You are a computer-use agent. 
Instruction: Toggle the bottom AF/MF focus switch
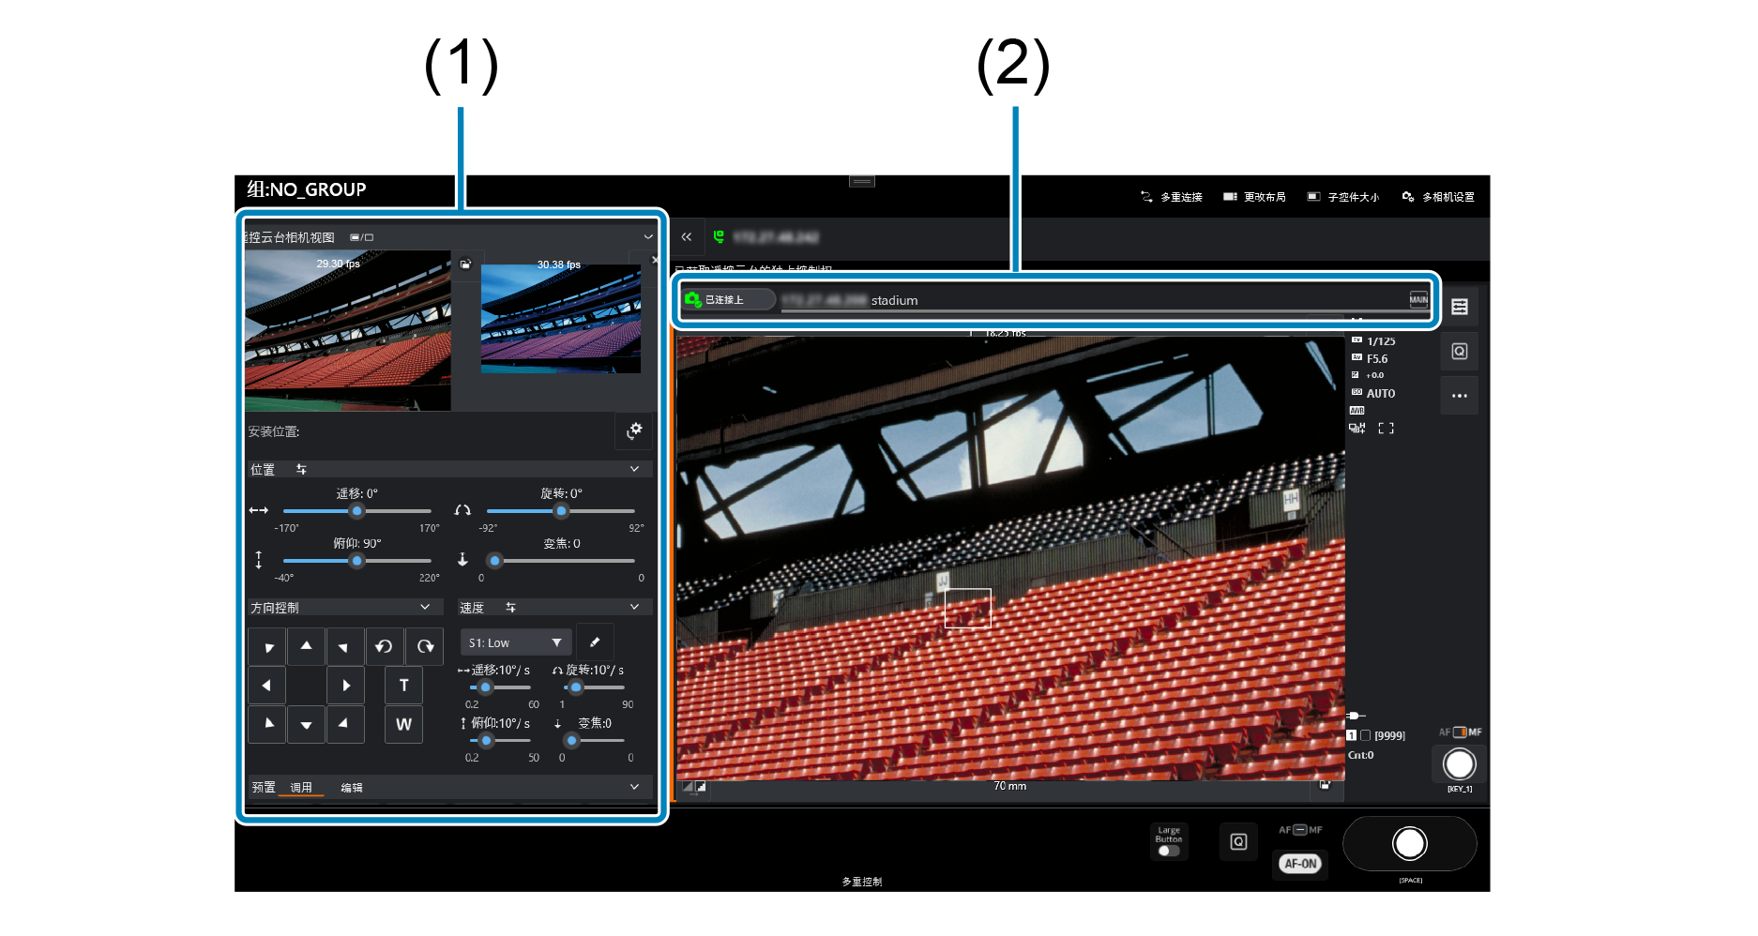tap(1300, 830)
